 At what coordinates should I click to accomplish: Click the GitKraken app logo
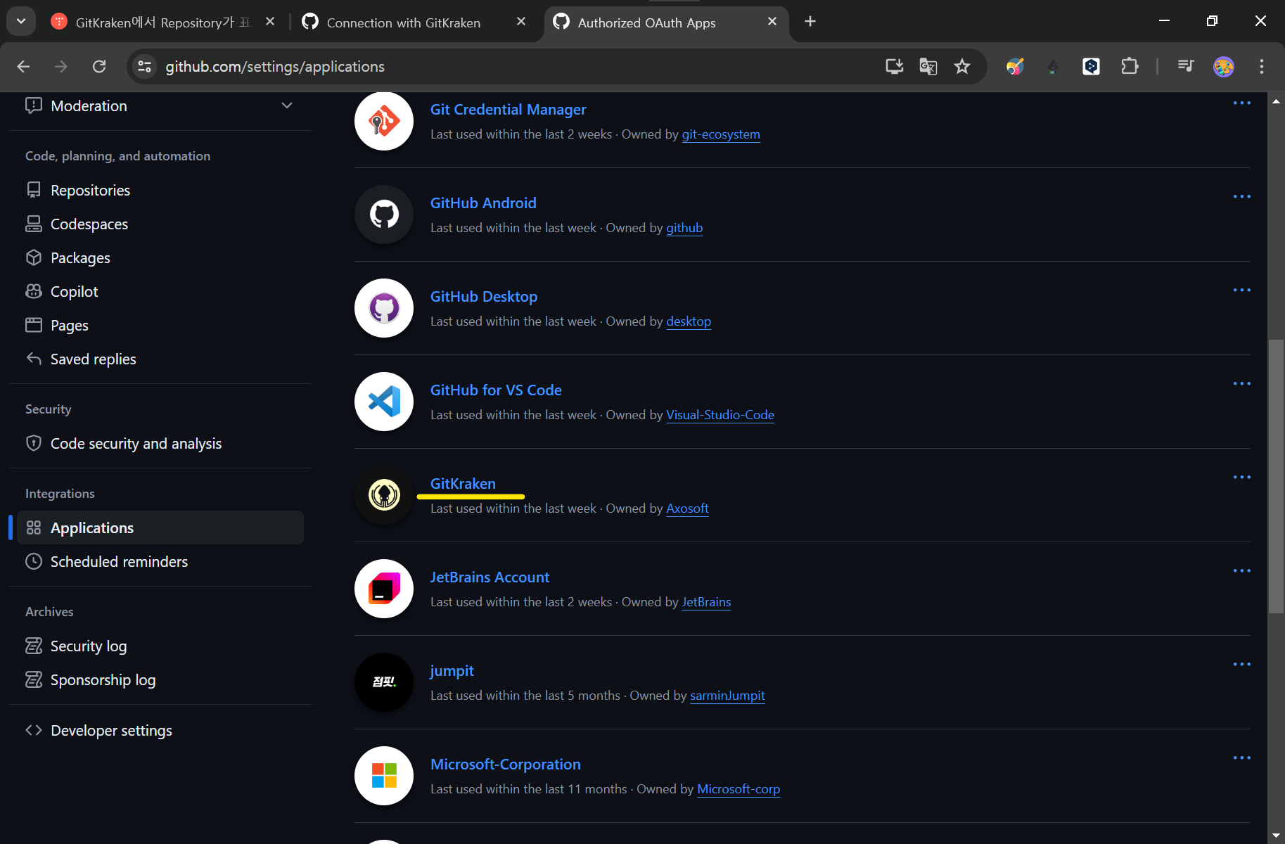click(384, 495)
